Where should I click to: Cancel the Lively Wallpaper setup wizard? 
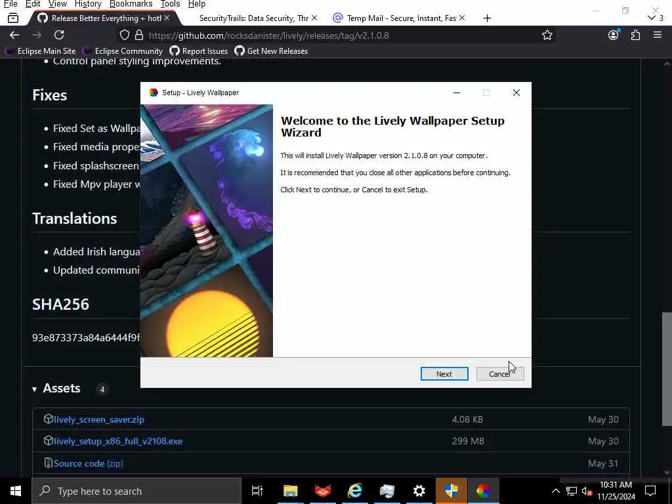pos(499,373)
